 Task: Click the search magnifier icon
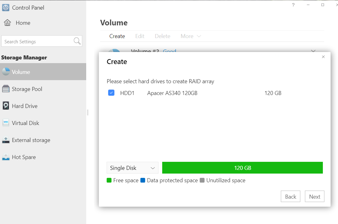[77, 41]
